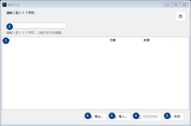Click the 导出... export button
Viewport: 191px width, 126px height.
96,117
